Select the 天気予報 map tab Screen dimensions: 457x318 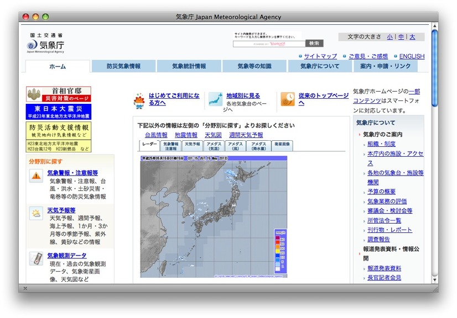[x=193, y=146]
